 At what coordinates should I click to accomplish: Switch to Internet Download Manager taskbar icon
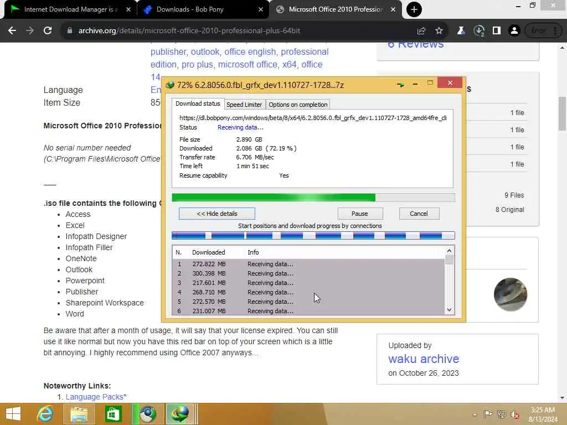(180, 414)
